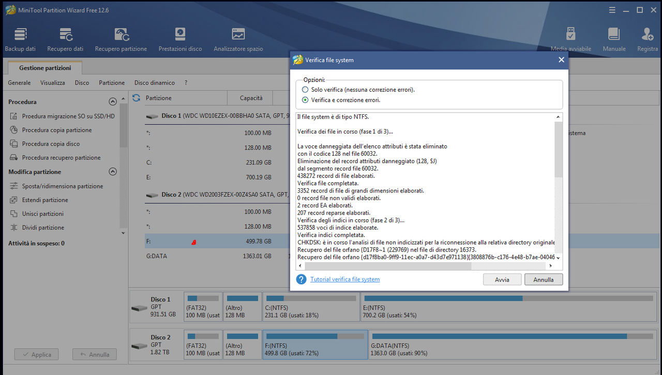
Task: Select Gestione partizioni tab
Action: tap(45, 68)
